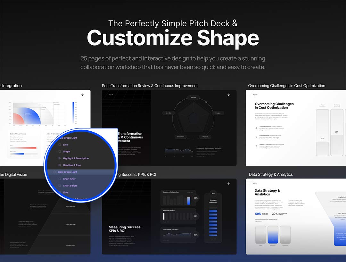Click logo icon on Post-Transformation Review slide
The image size is (346, 262).
[x=228, y=94]
